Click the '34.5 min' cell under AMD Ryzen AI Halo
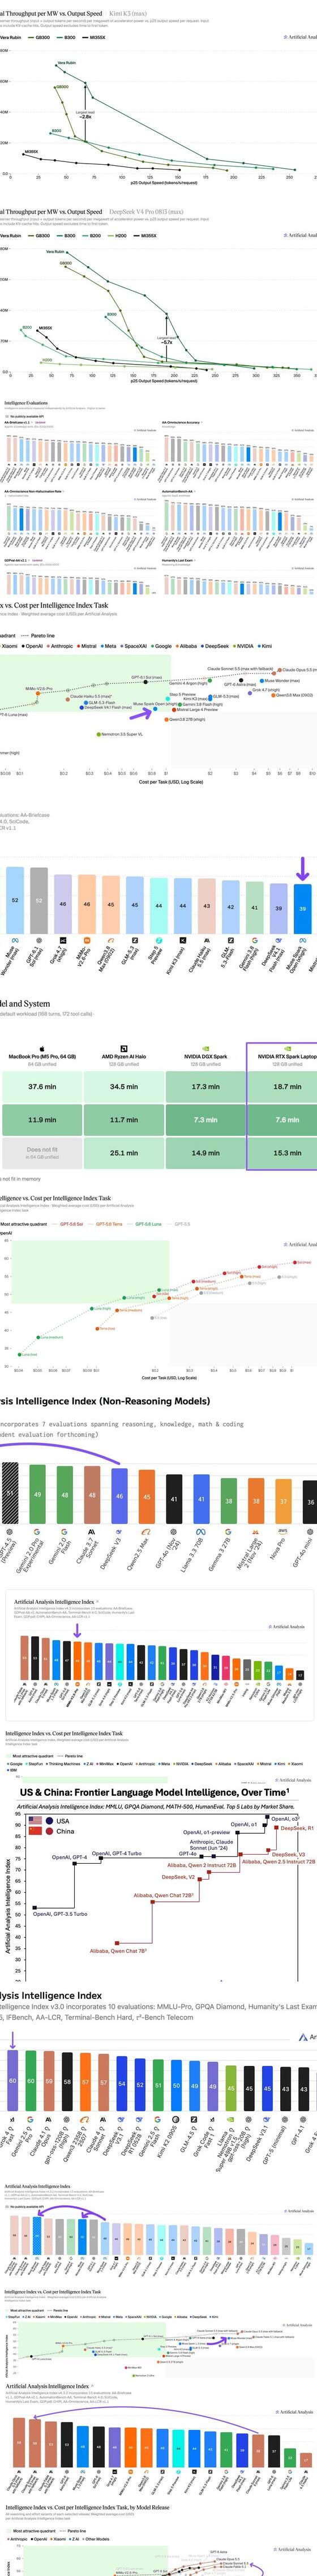 [124, 1087]
